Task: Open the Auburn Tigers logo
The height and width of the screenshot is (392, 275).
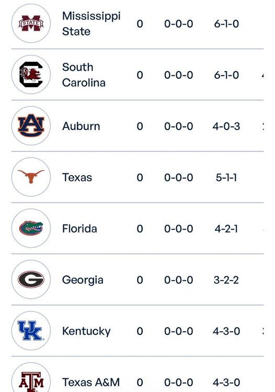Action: pyautogui.click(x=31, y=126)
